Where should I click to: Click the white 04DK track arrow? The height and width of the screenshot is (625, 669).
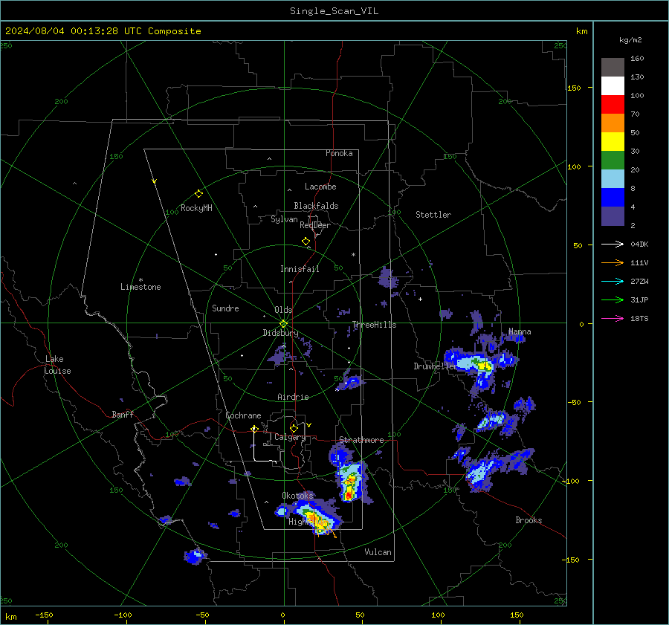613,244
